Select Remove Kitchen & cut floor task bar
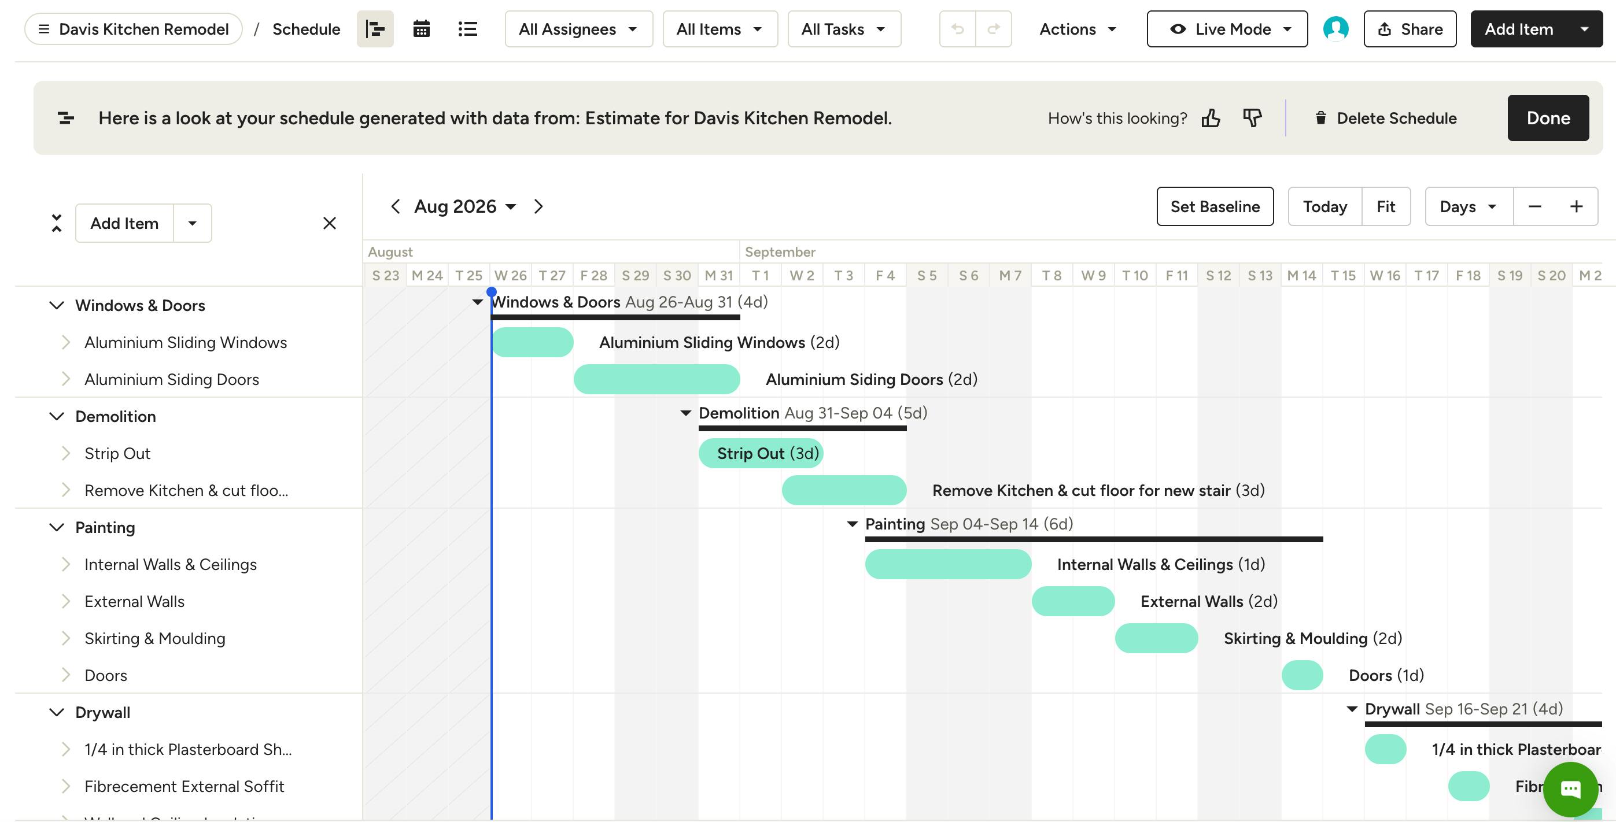 [844, 490]
